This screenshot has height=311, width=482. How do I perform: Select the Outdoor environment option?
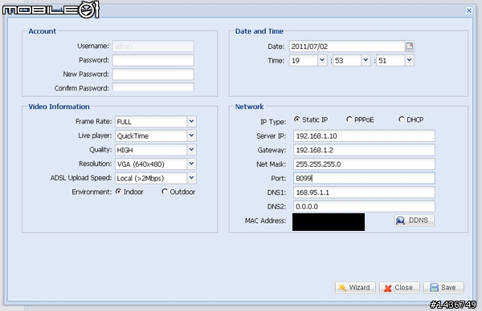click(x=165, y=192)
